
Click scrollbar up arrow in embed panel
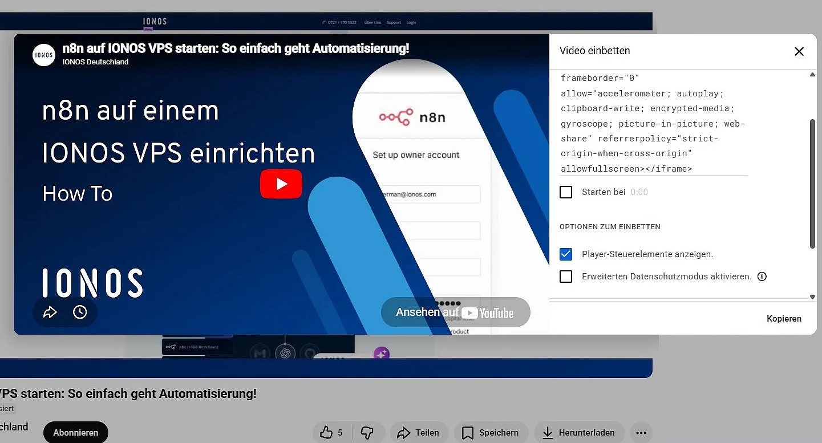tap(813, 75)
